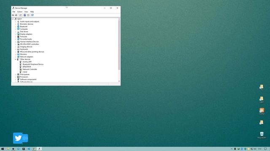Expand the Imaging devices category
270x151 pixels.
[x=16, y=47]
